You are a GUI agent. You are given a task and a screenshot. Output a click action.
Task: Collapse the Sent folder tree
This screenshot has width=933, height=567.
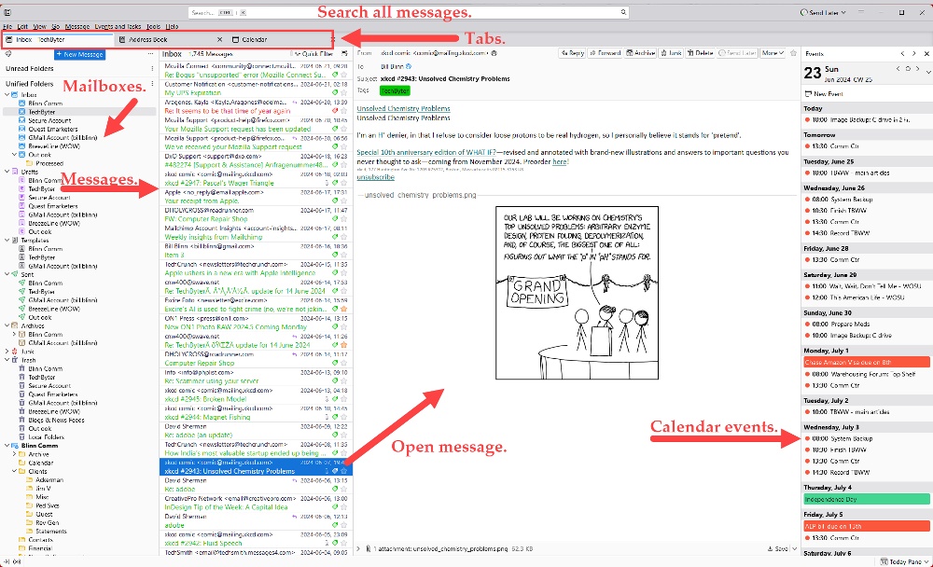pos(7,274)
